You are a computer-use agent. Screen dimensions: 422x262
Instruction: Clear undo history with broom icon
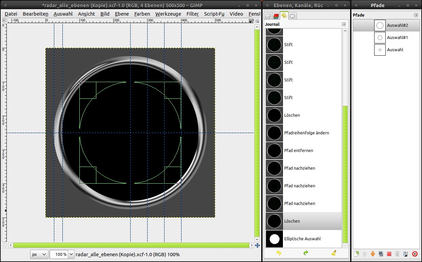(334, 253)
